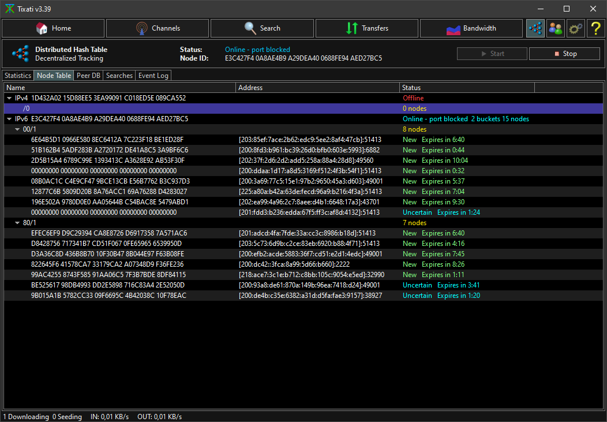Open the DHT network icon in toolbar
The height and width of the screenshot is (422, 607).
tap(535, 28)
